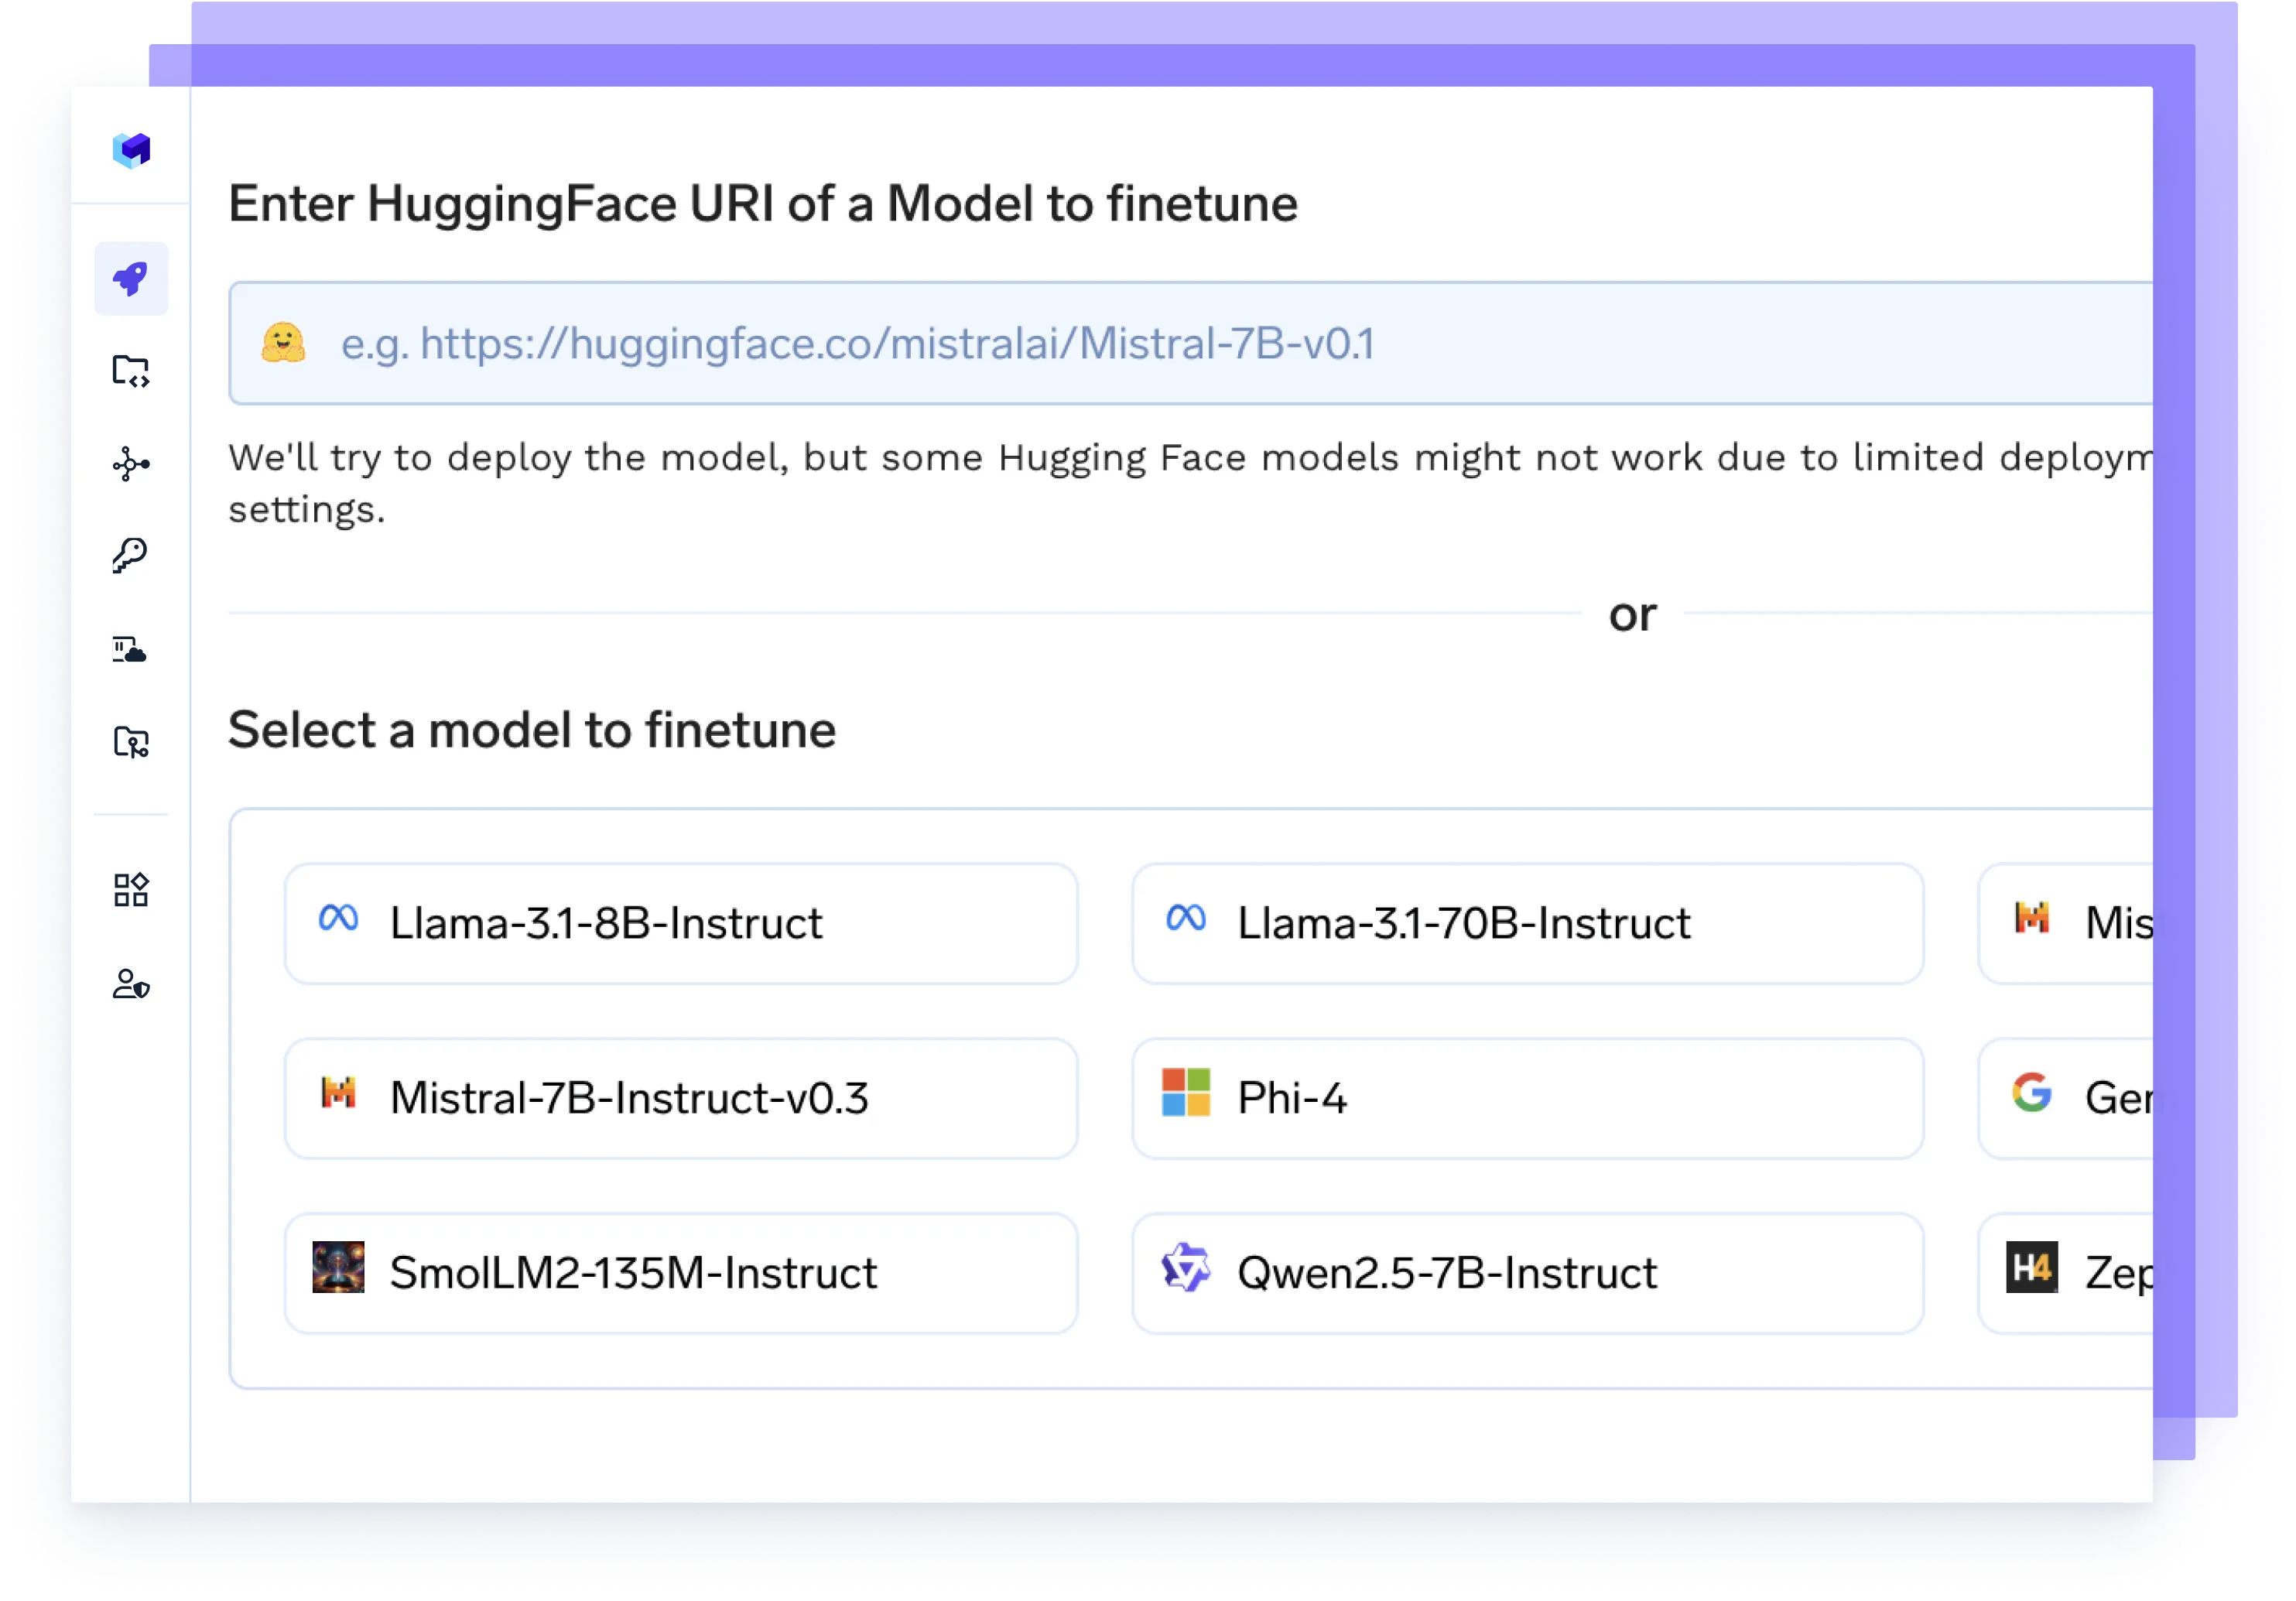The width and height of the screenshot is (2296, 1601).
Task: Click the blue cube app logo
Action: point(131,150)
